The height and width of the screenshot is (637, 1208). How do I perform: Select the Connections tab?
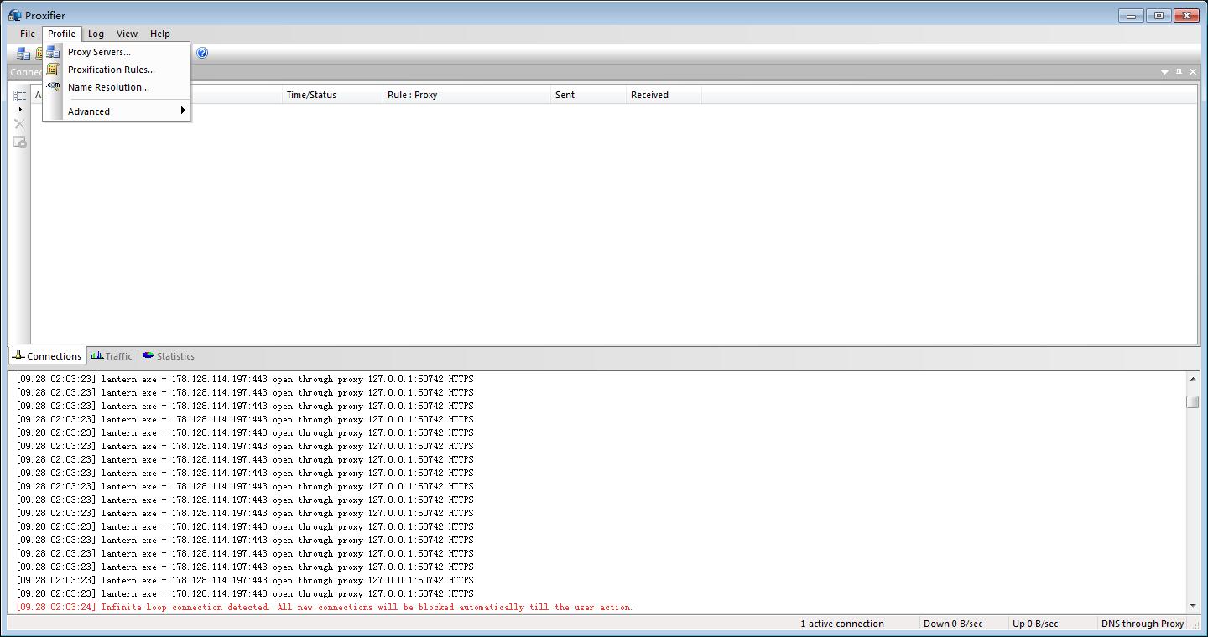[x=47, y=356]
